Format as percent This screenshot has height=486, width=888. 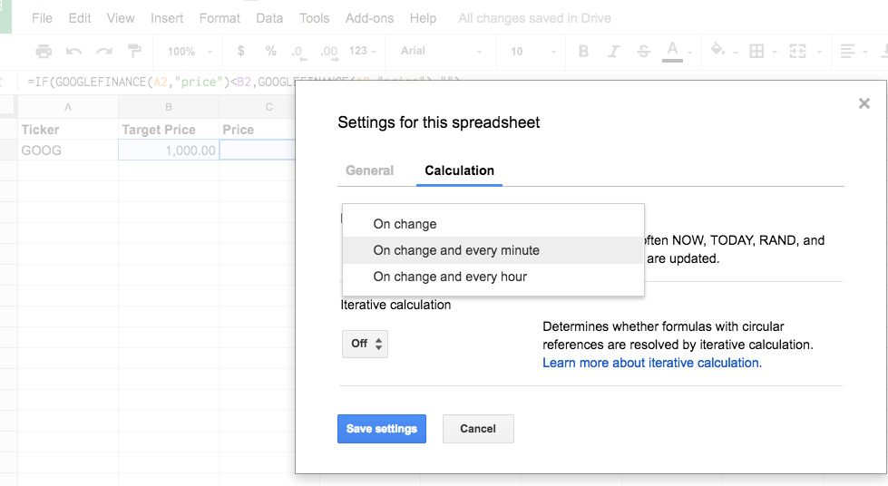(270, 52)
